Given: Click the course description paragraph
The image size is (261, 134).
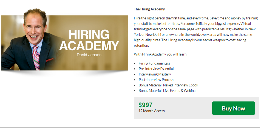Looking at the screenshot, I should (196, 32).
